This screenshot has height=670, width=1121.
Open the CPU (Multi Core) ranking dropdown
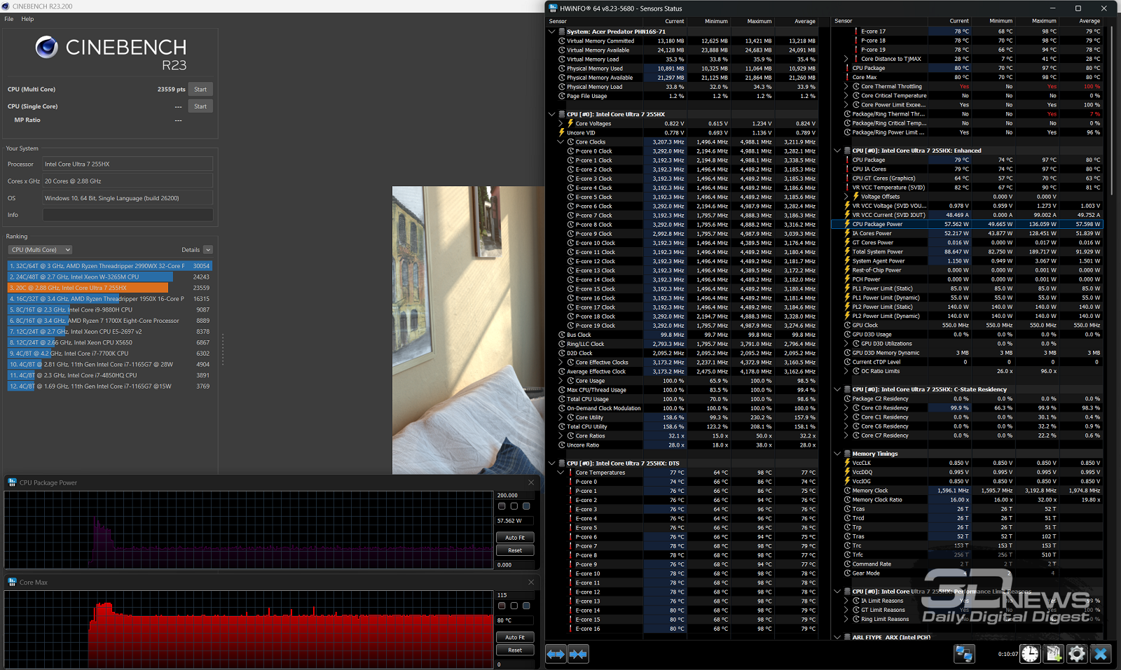click(x=40, y=250)
